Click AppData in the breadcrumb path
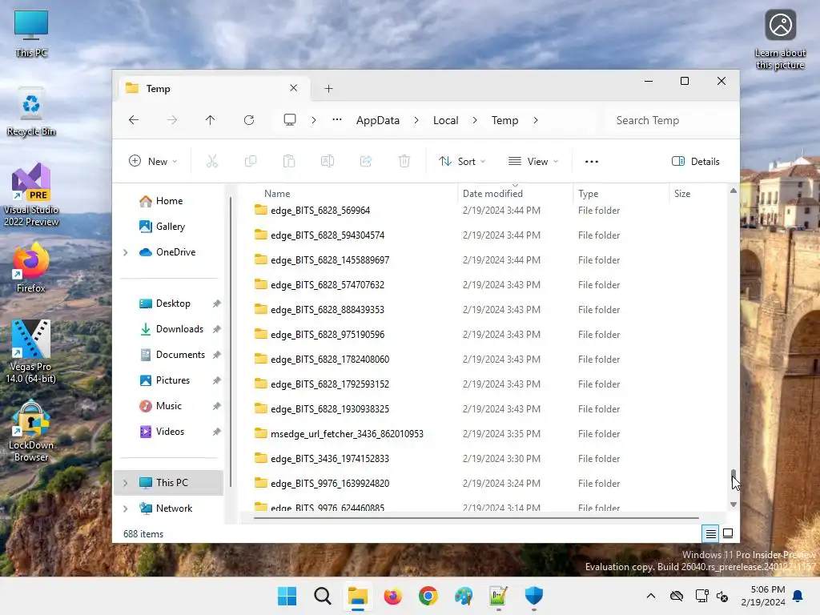The width and height of the screenshot is (820, 615). point(378,120)
